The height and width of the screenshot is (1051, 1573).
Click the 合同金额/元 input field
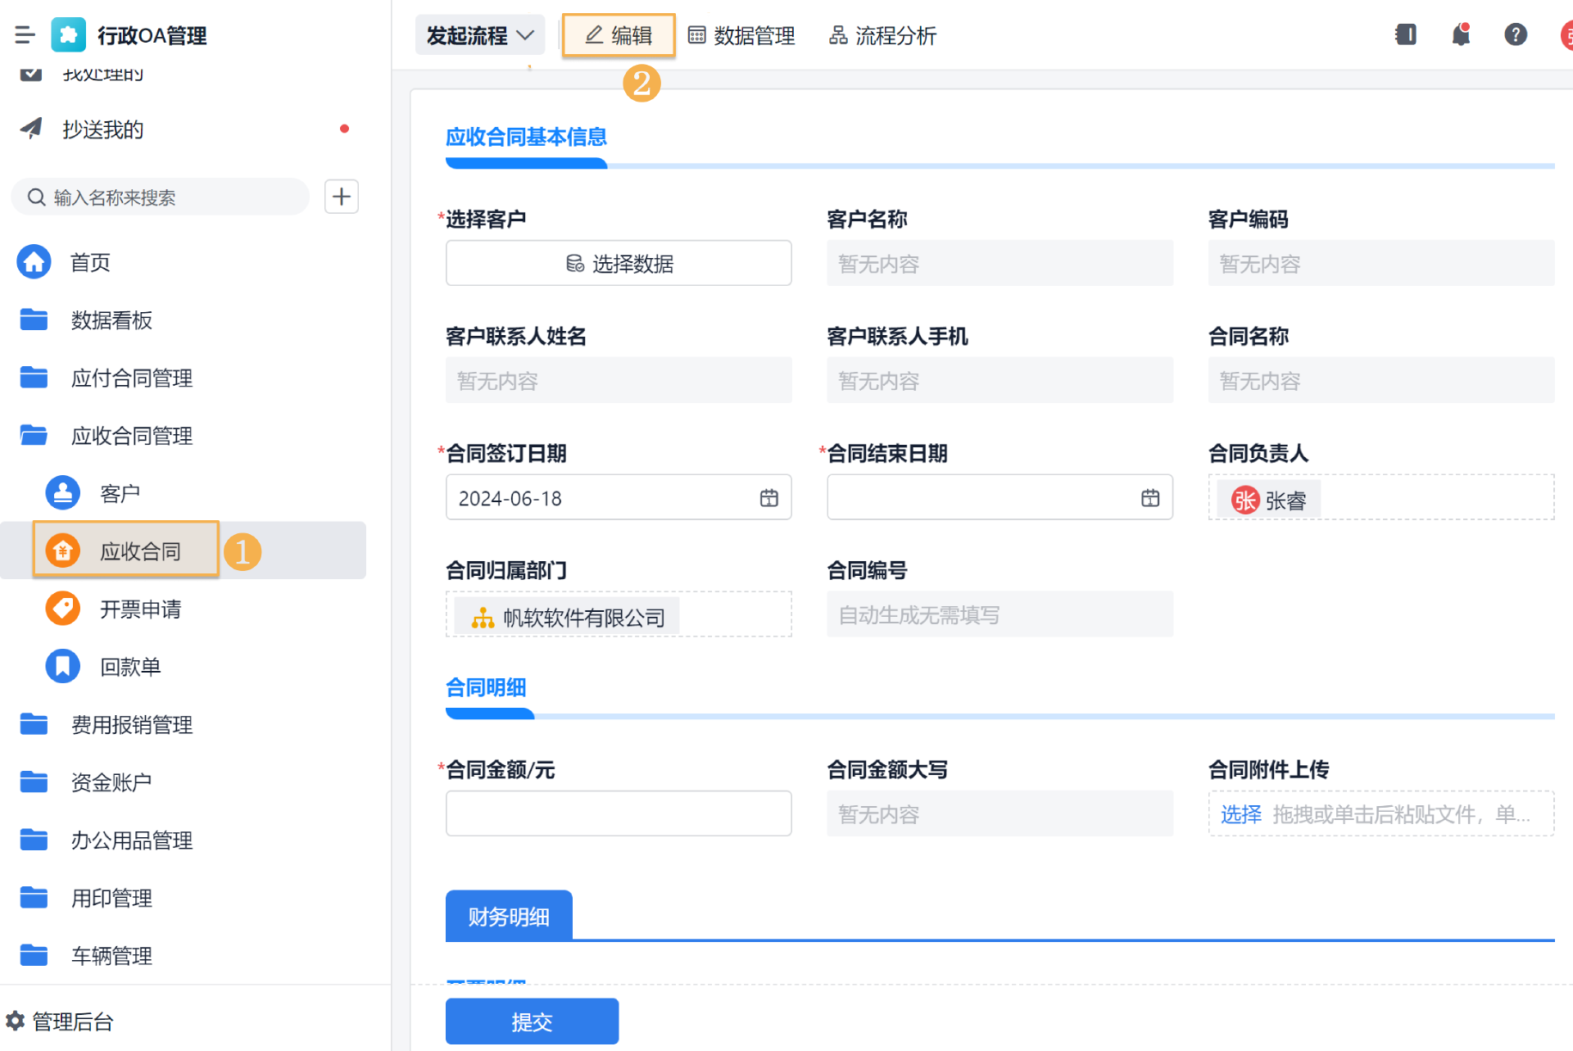(619, 813)
